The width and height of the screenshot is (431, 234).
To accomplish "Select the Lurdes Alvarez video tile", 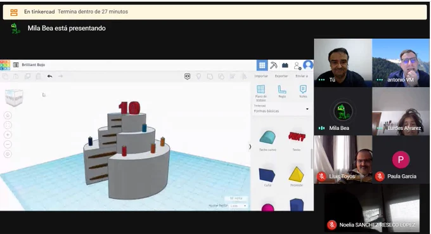I will [401, 111].
